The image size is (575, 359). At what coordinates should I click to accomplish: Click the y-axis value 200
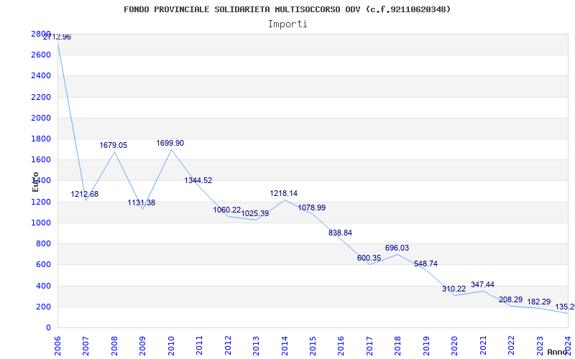[44, 307]
